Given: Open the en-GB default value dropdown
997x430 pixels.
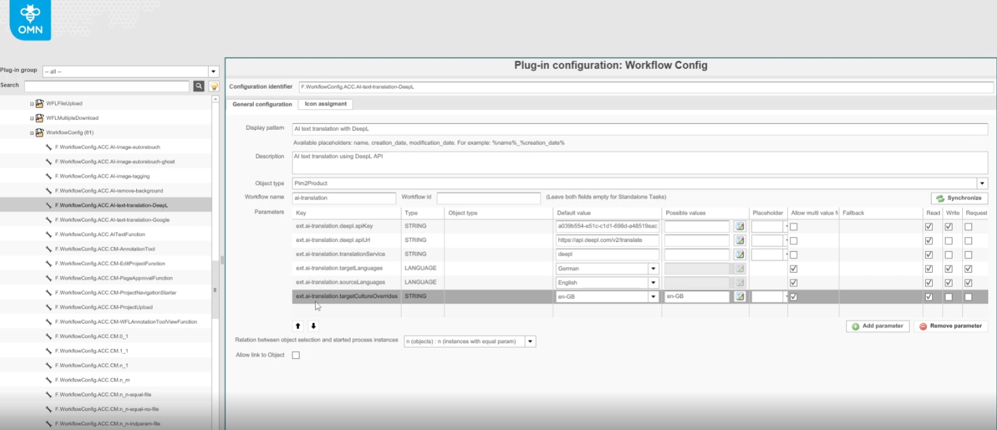Looking at the screenshot, I should click(653, 297).
